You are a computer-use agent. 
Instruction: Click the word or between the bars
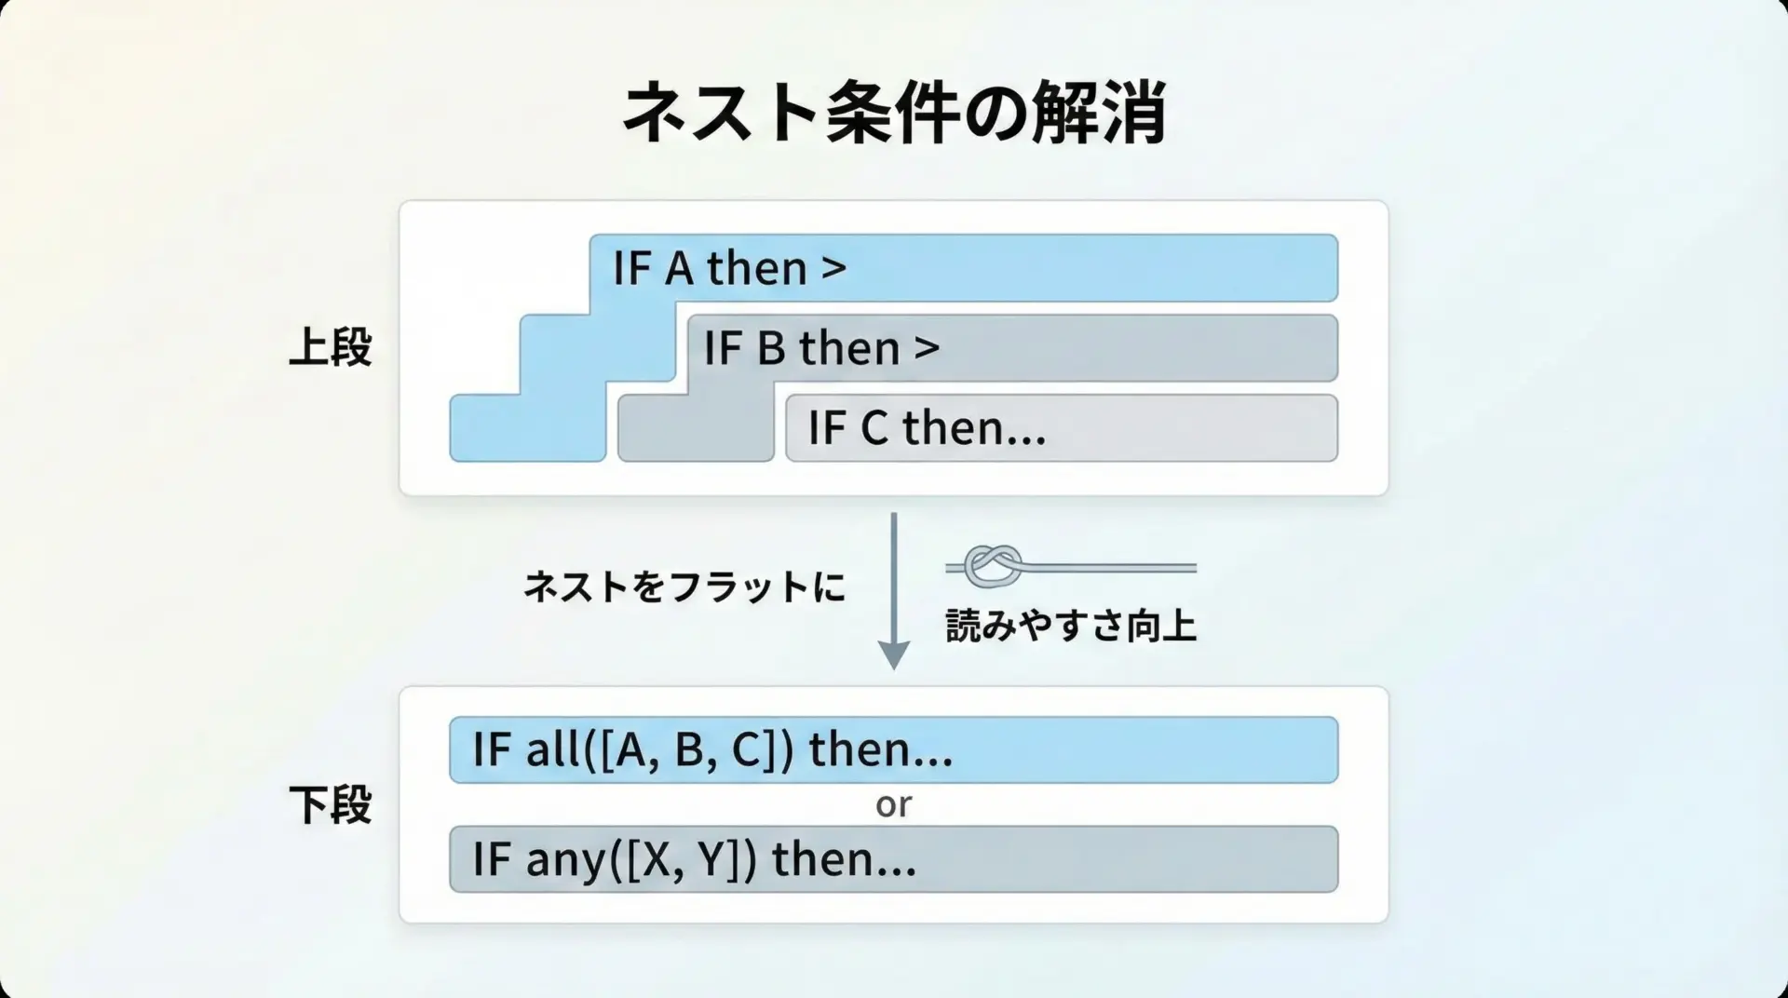[x=893, y=804]
